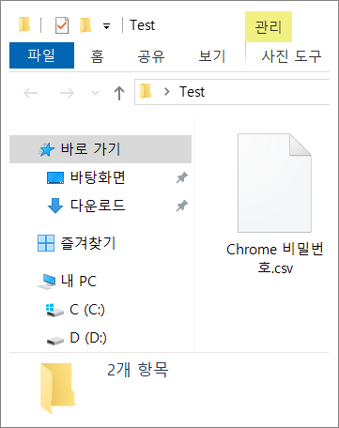Screen dimensions: 339x428
Task: Open the D (D:) drive
Action: [x=88, y=338]
